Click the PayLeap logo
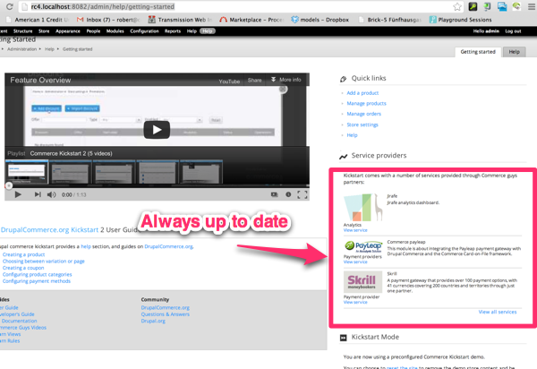 coord(362,246)
